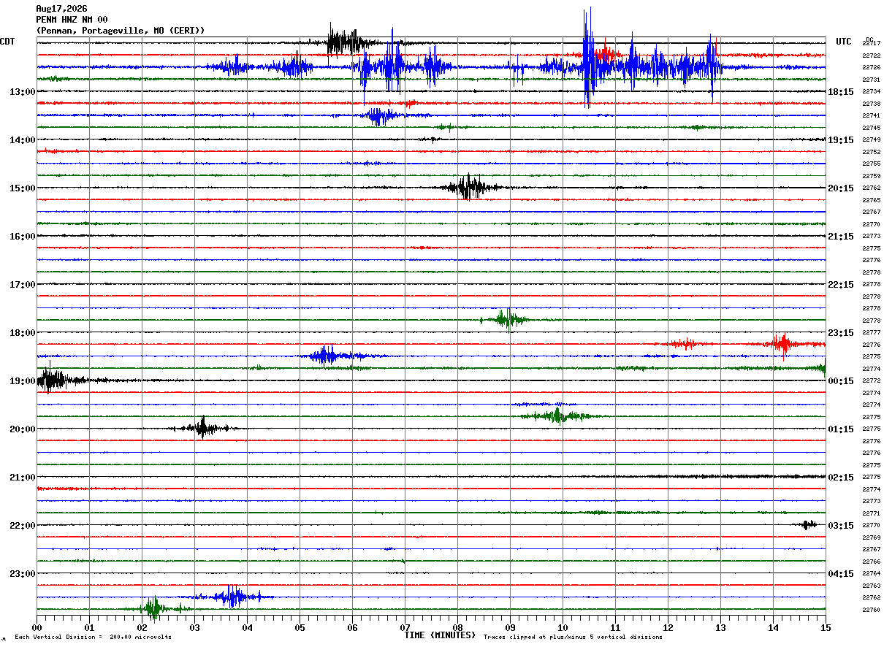This screenshot has height=647, width=884.
Task: Click the DC offset value 22717
Action: [x=871, y=44]
